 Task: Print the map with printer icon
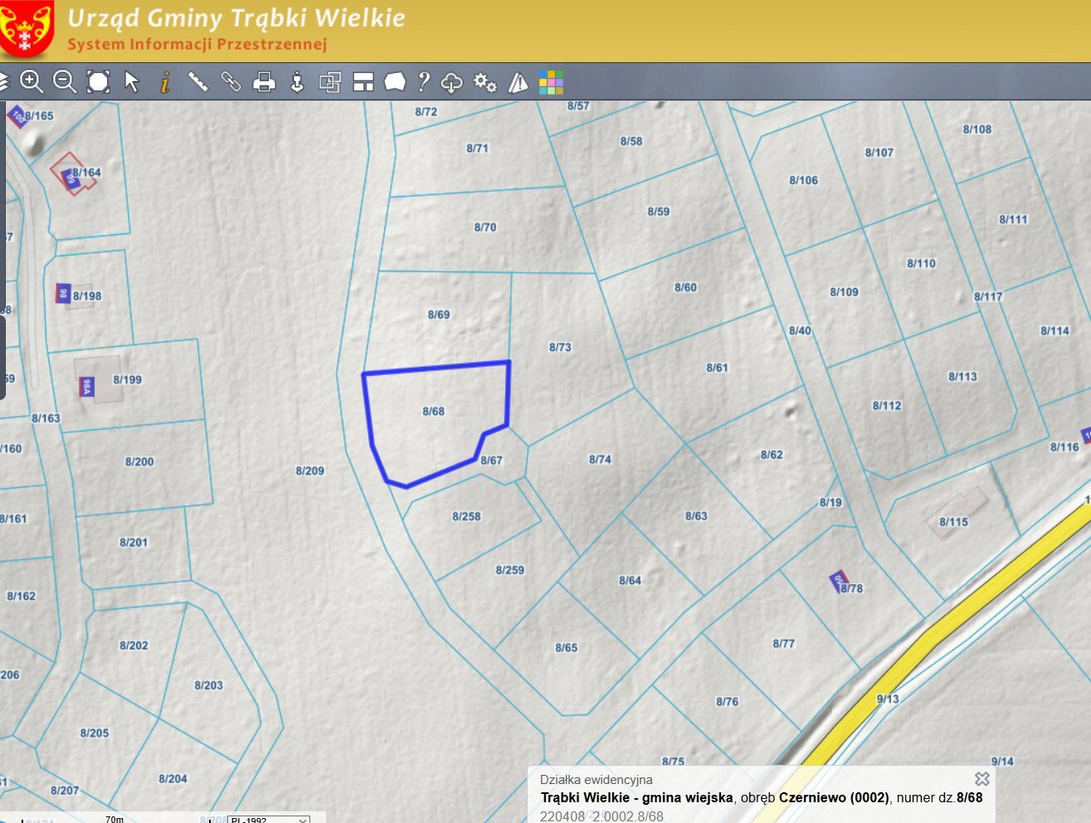[264, 81]
